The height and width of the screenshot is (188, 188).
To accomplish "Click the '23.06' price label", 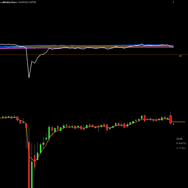I will coord(179,139).
